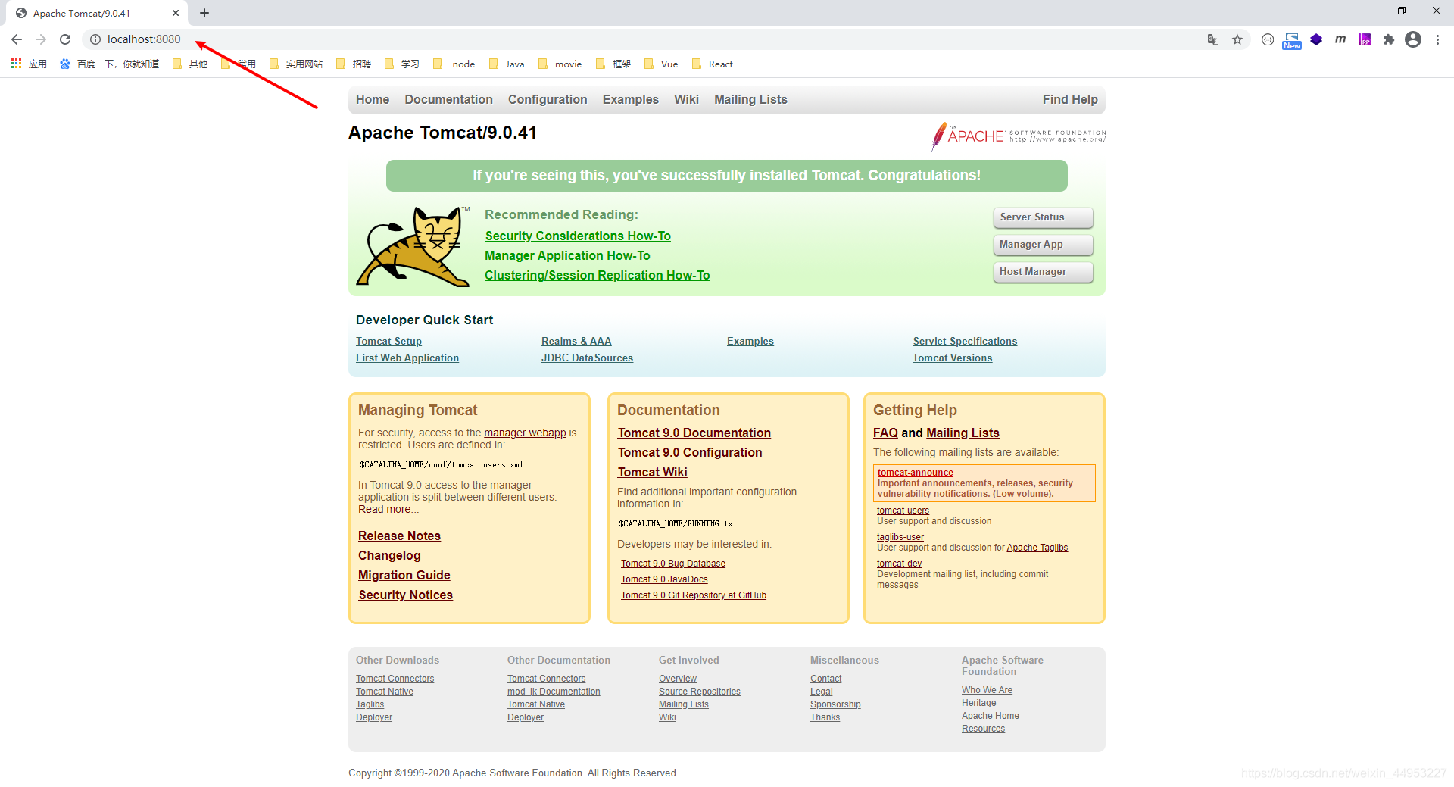Open the Baidu bookmark
The image size is (1454, 787).
[110, 64]
